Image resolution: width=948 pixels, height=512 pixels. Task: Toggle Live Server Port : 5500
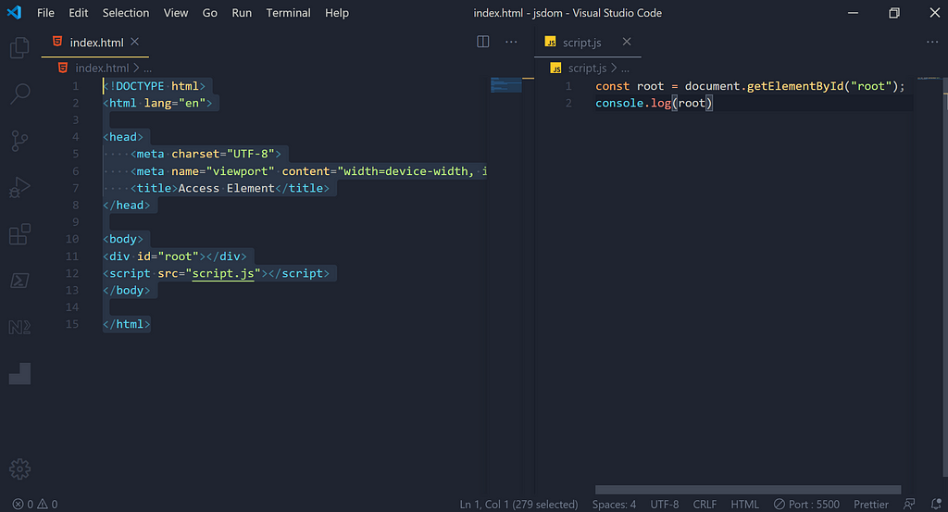pyautogui.click(x=806, y=505)
